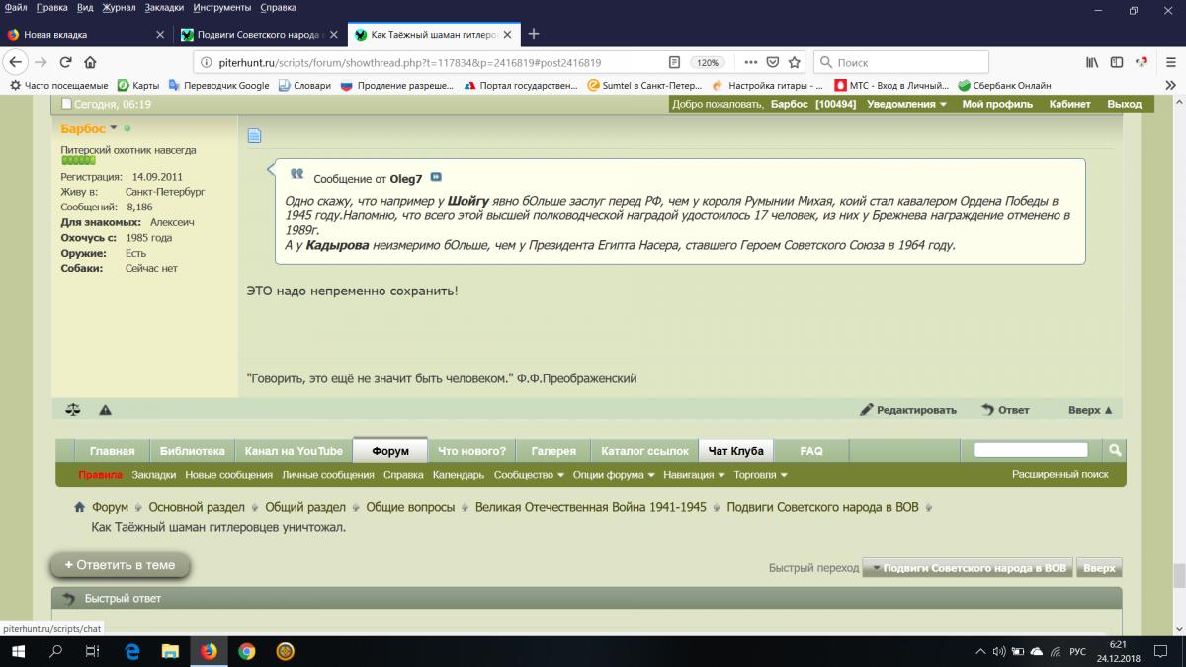This screenshot has height=667, width=1186.
Task: Open the Сообщество dropdown menu
Action: (529, 475)
